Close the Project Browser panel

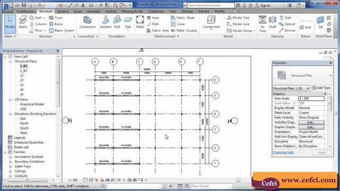pyautogui.click(x=58, y=51)
